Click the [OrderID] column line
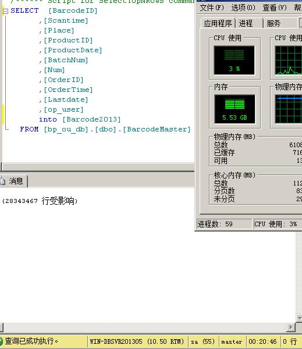The width and height of the screenshot is (302, 349). click(x=63, y=80)
